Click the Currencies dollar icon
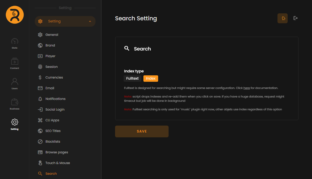The image size is (312, 179). [40, 77]
